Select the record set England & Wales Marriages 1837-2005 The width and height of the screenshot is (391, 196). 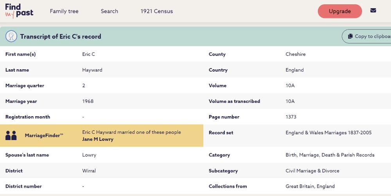(328, 133)
